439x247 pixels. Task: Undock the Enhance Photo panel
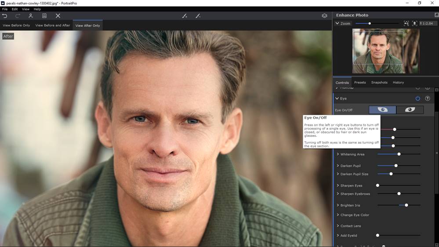pos(436,15)
